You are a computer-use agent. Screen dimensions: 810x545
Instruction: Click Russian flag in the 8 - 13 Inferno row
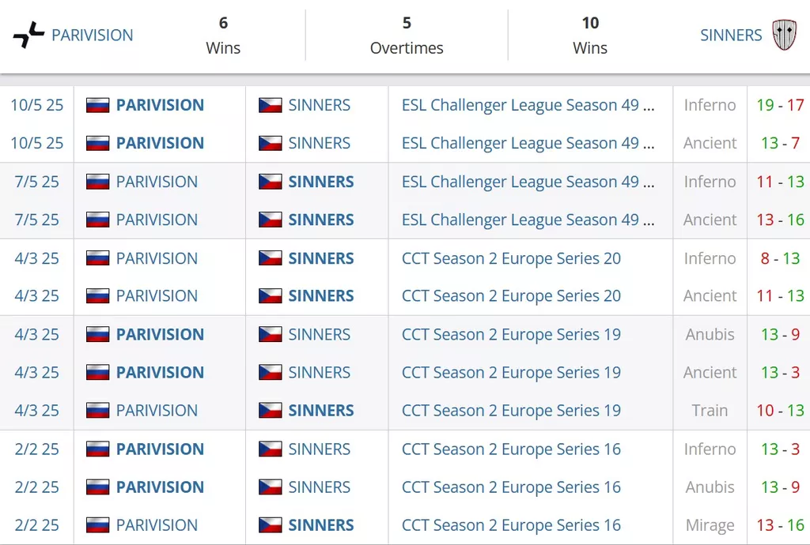coord(97,258)
